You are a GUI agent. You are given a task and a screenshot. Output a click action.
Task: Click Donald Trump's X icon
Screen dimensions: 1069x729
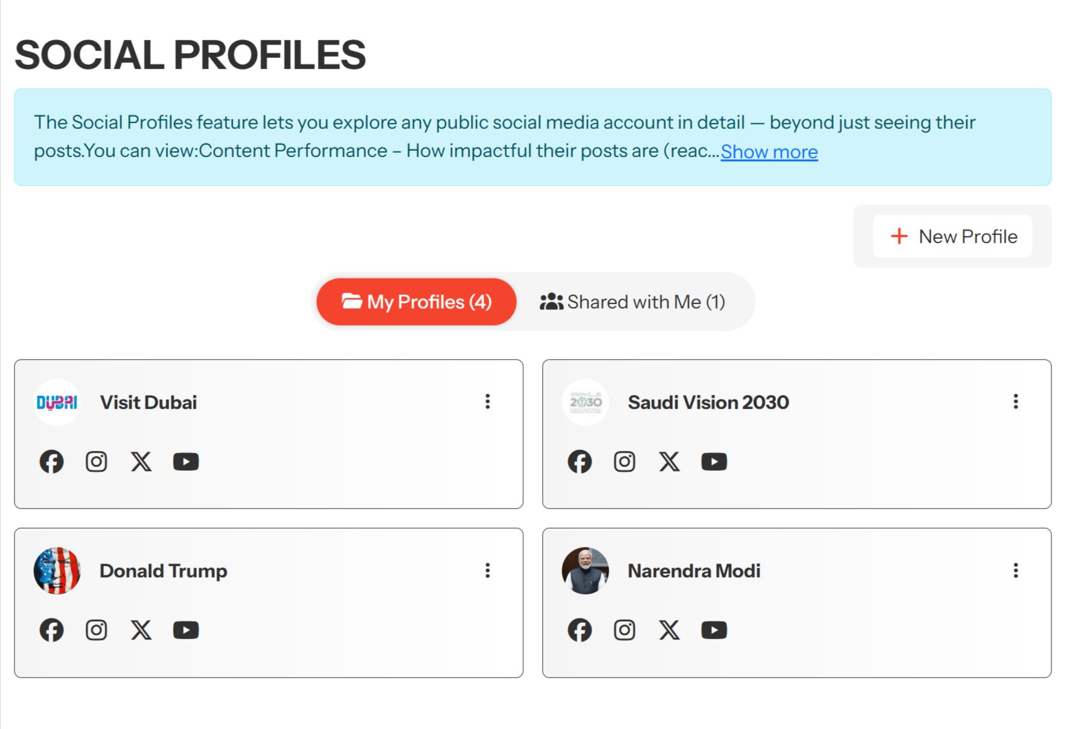[x=141, y=630]
